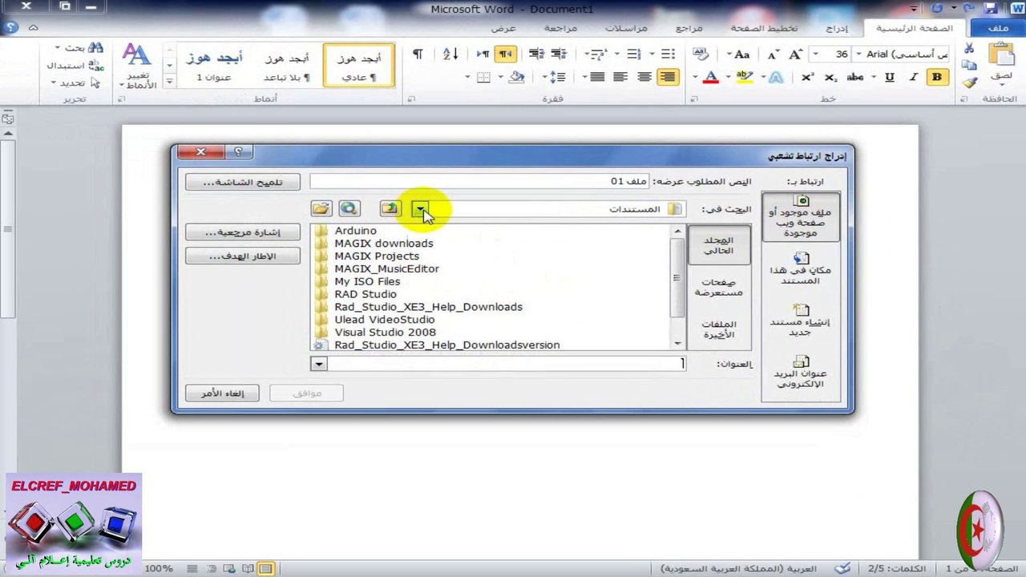Toggle italic formatting in ribbon
This screenshot has width=1026, height=577.
pos(913,78)
